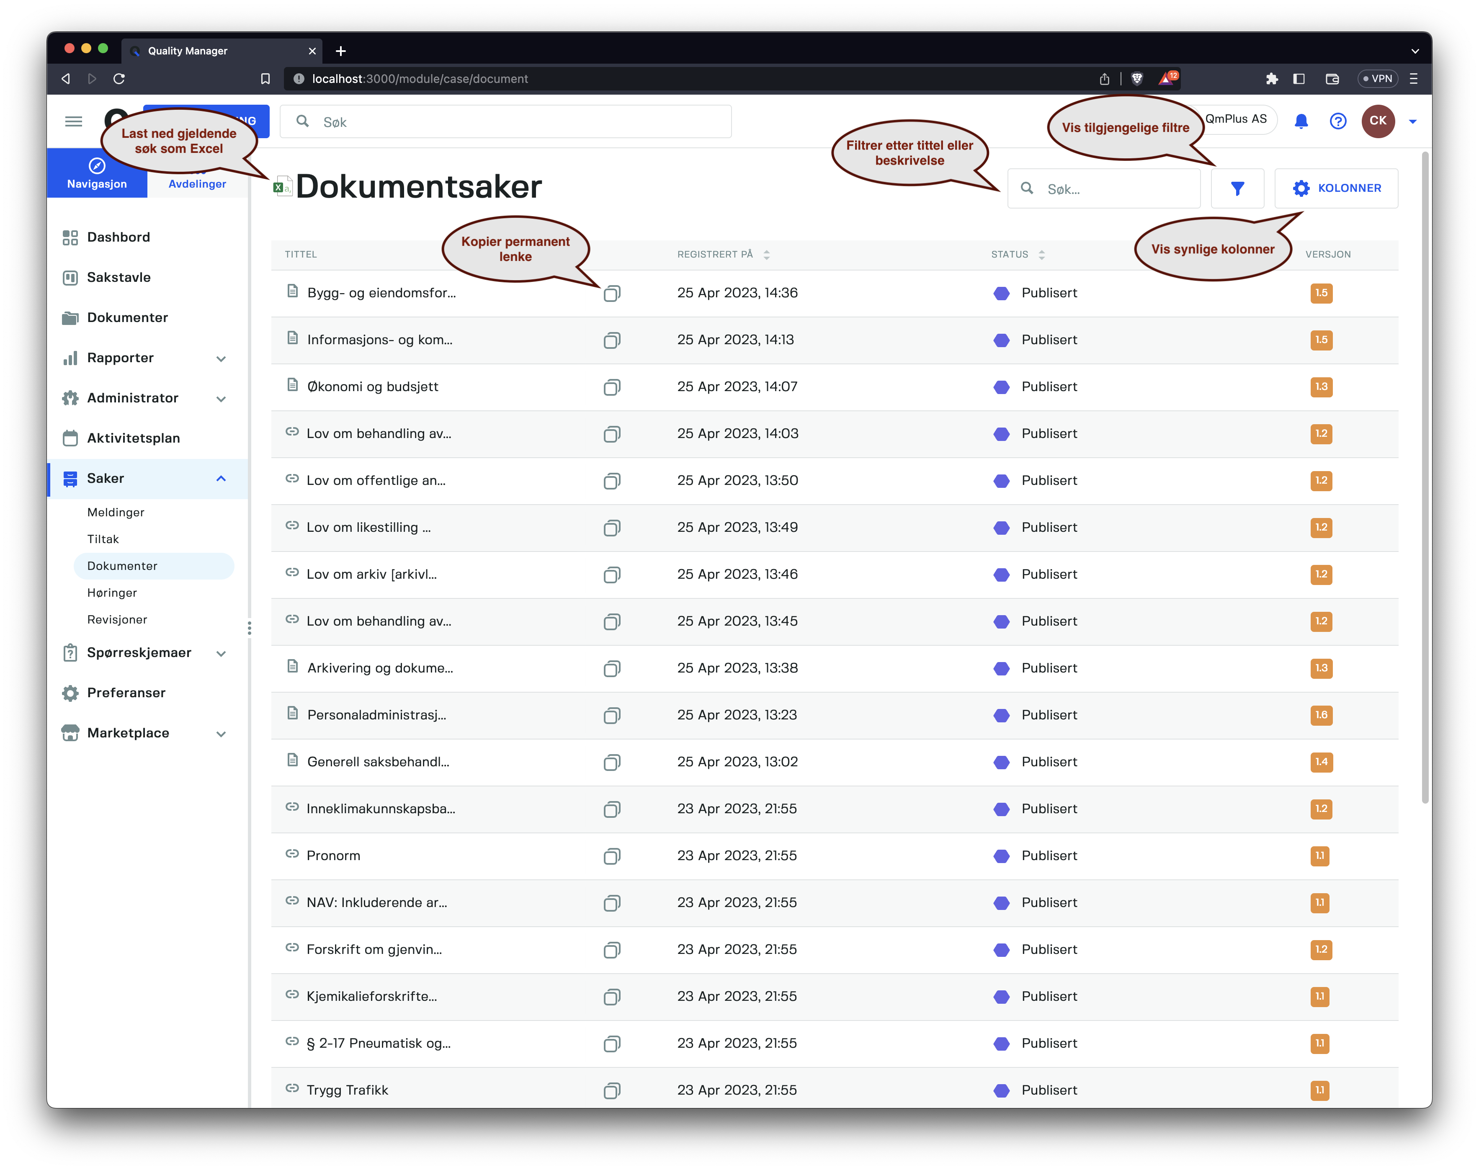1479x1170 pixels.
Task: Open the user account dropdown arrow
Action: click(x=1412, y=122)
